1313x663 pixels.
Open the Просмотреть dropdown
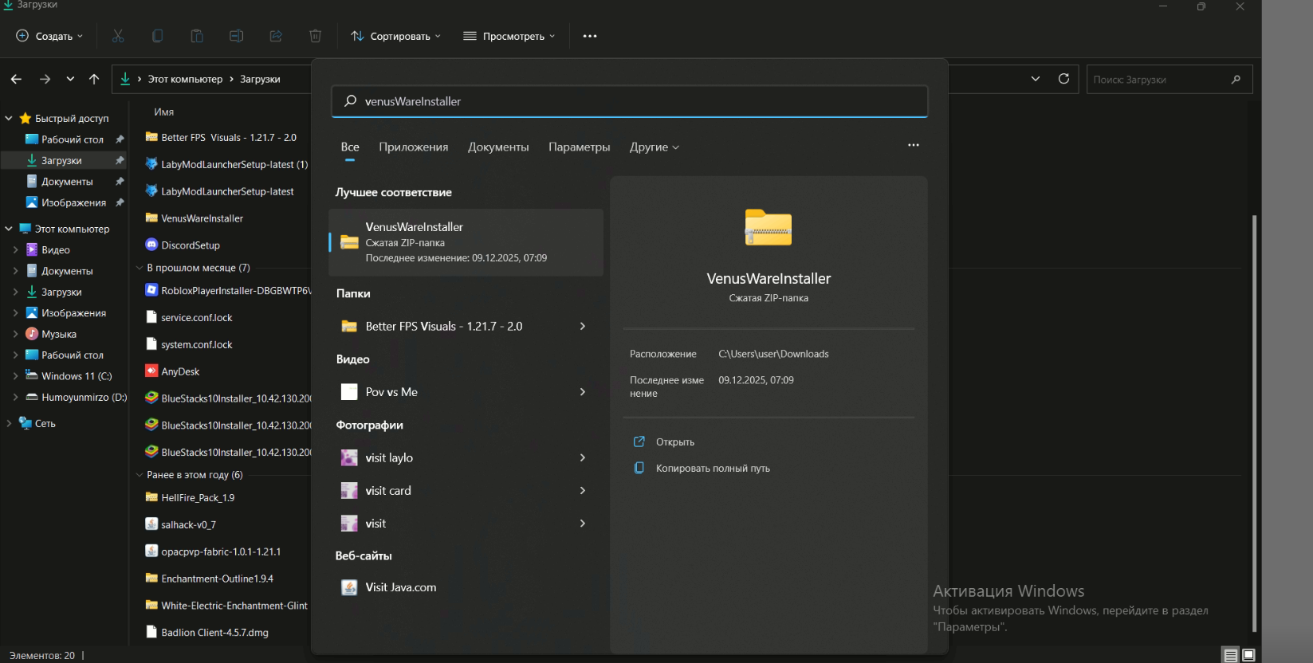click(509, 36)
